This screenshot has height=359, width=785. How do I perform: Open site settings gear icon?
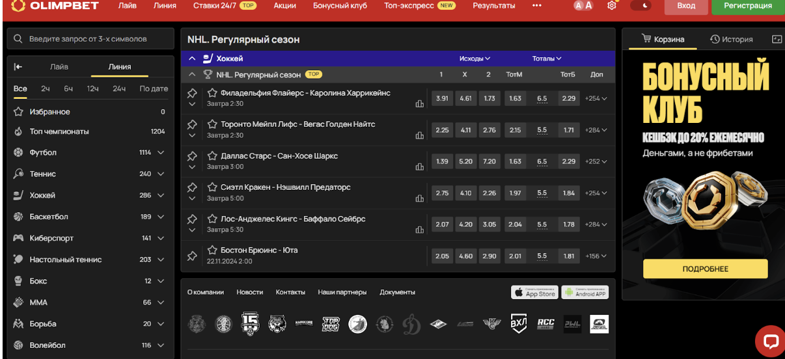tap(611, 5)
